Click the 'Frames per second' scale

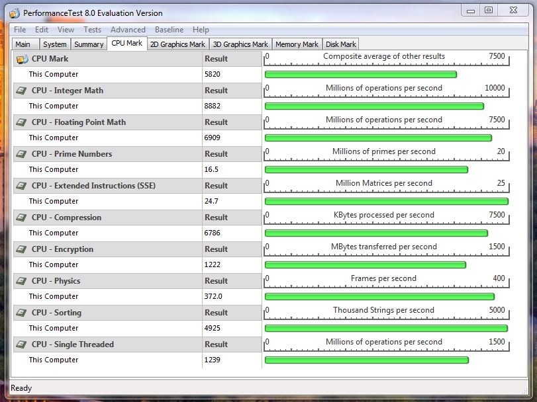point(387,281)
